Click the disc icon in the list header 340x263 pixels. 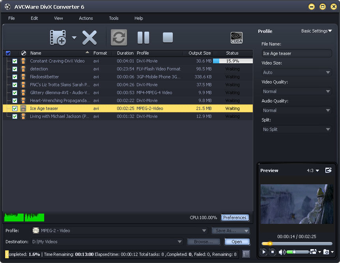pyautogui.click(x=24, y=53)
